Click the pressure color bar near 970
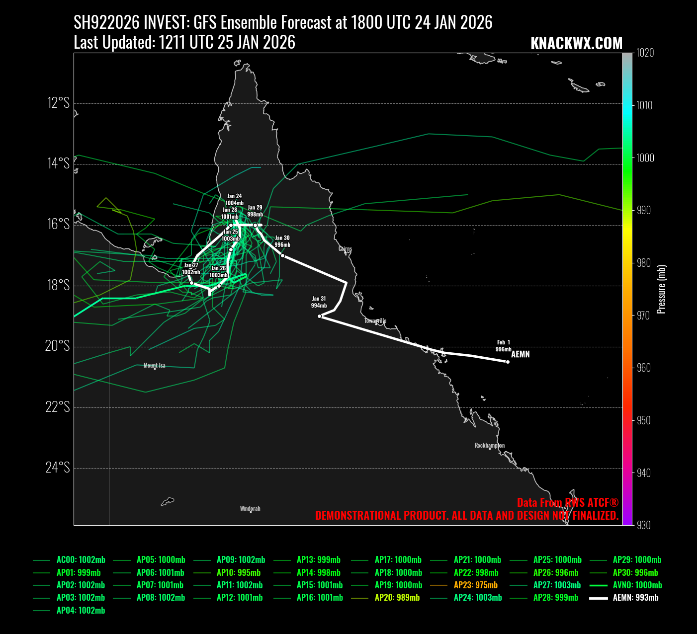The height and width of the screenshot is (634, 697). (627, 316)
